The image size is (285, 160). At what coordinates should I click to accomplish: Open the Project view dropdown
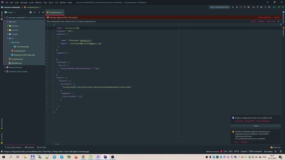(x=10, y=12)
